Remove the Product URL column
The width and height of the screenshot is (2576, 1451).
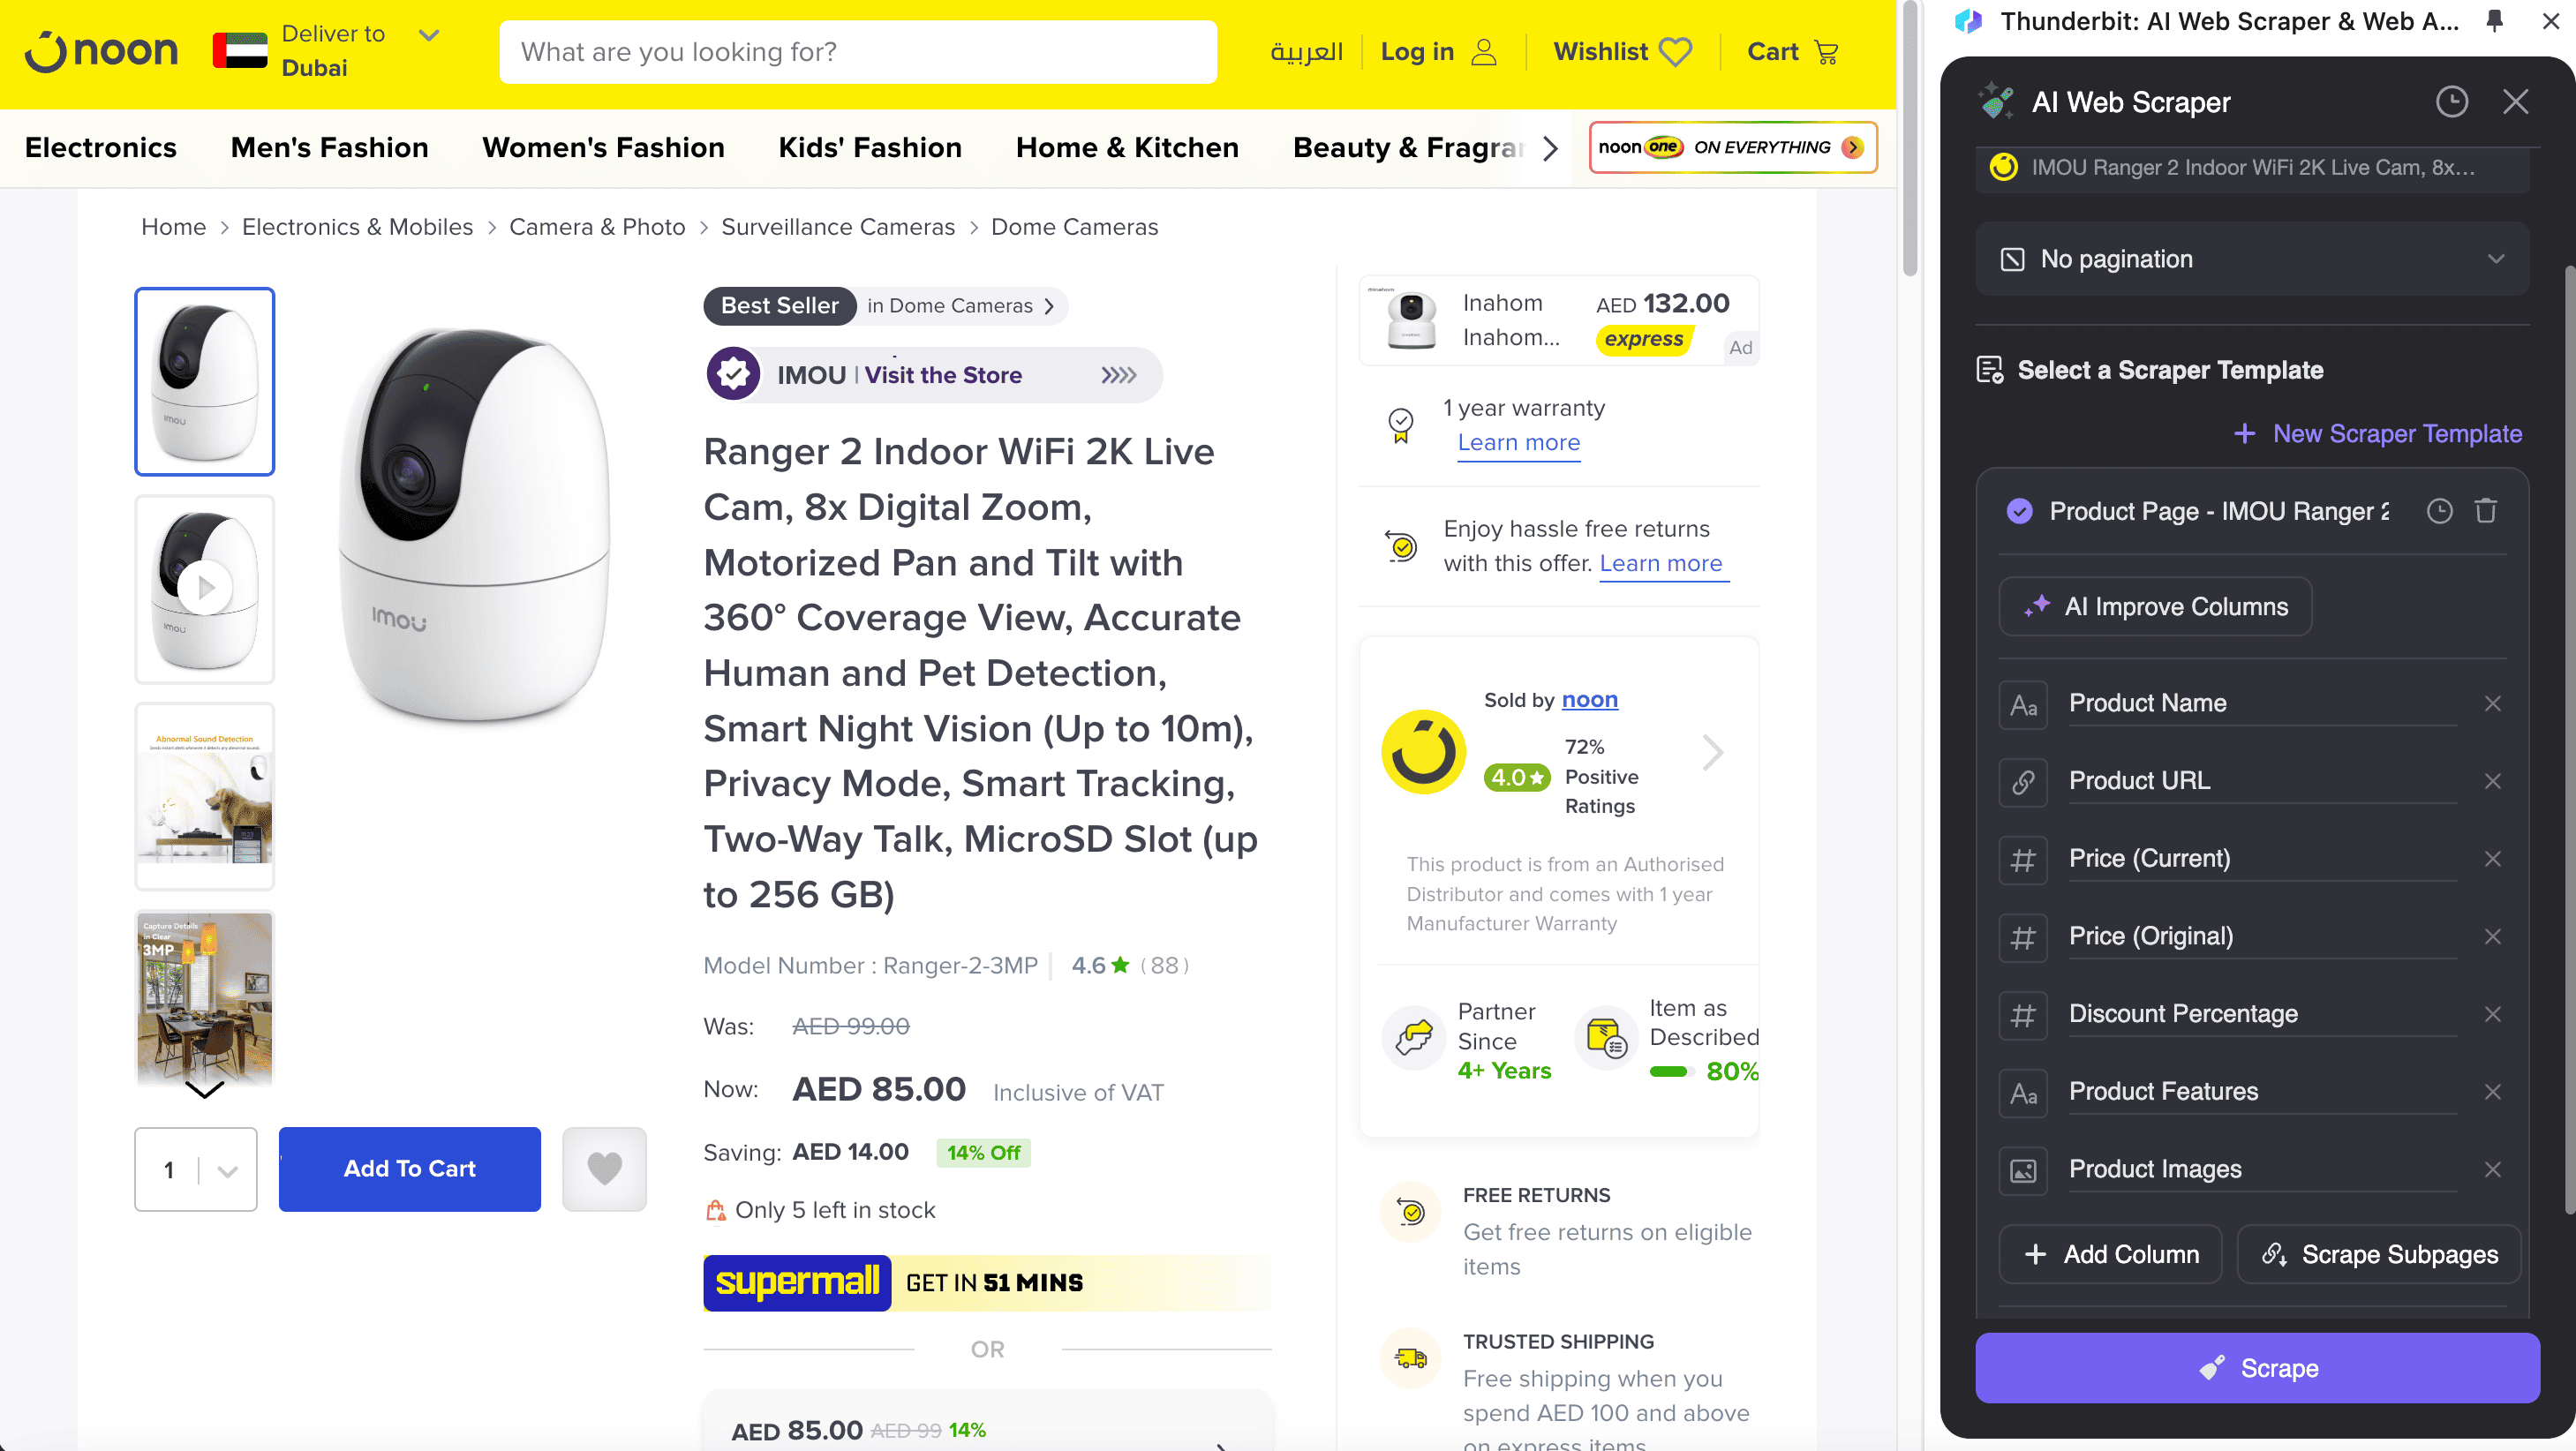click(2492, 781)
